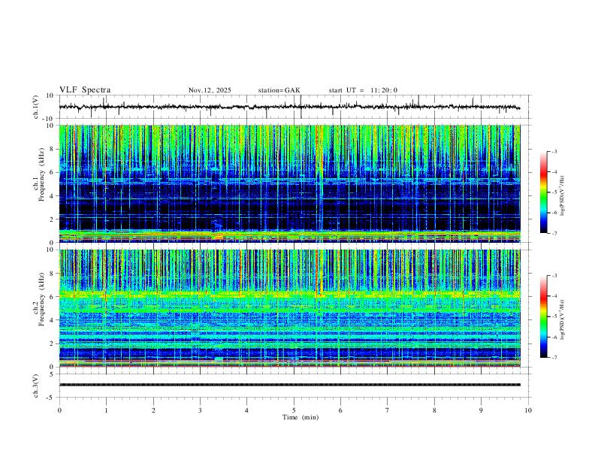Click the ch.2 PSD color scale bar
The image size is (595, 460).
tap(543, 316)
